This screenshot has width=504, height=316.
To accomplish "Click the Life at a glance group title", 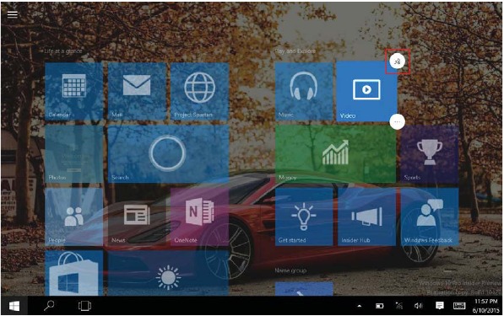I will click(63, 51).
